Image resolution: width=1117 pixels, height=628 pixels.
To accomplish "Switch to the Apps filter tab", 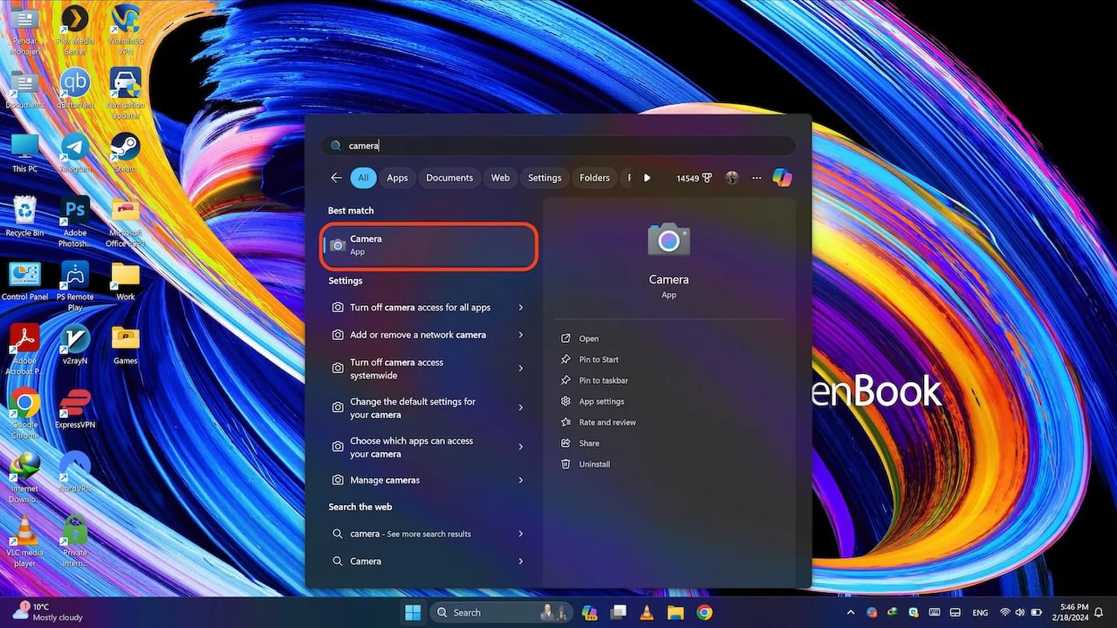I will [397, 178].
